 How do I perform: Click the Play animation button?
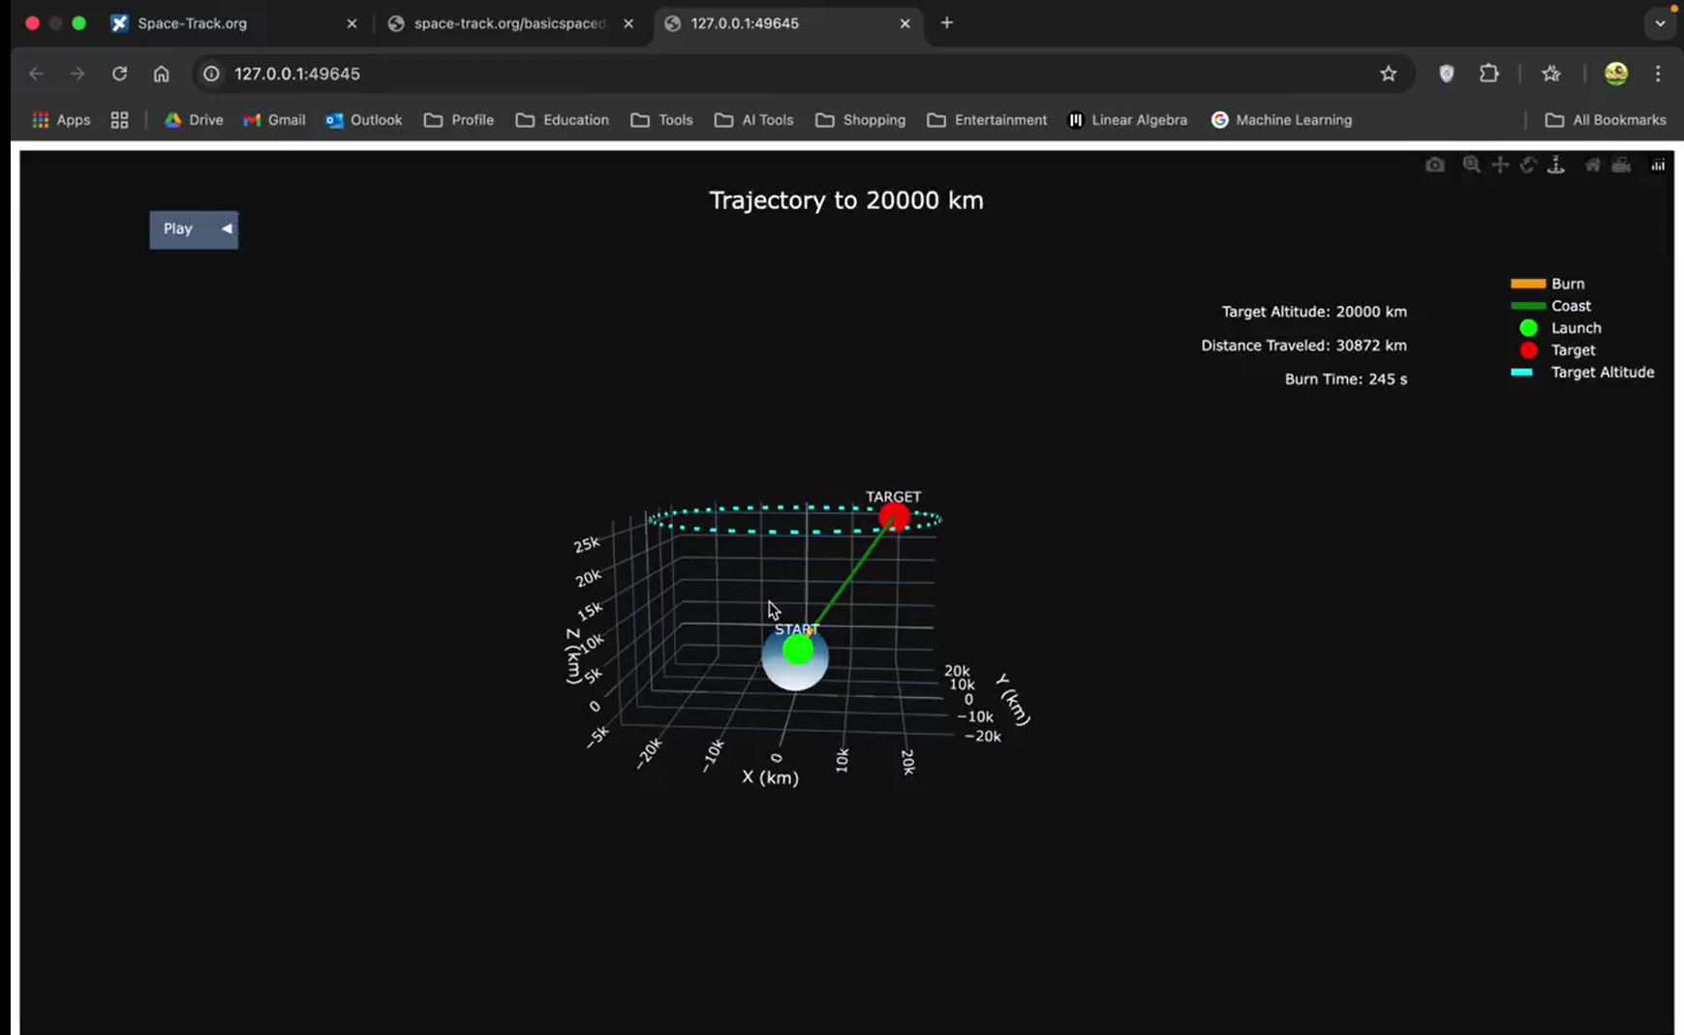tap(178, 229)
